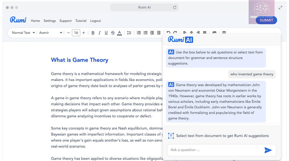Click the Rumi AI address bar

(144, 7)
